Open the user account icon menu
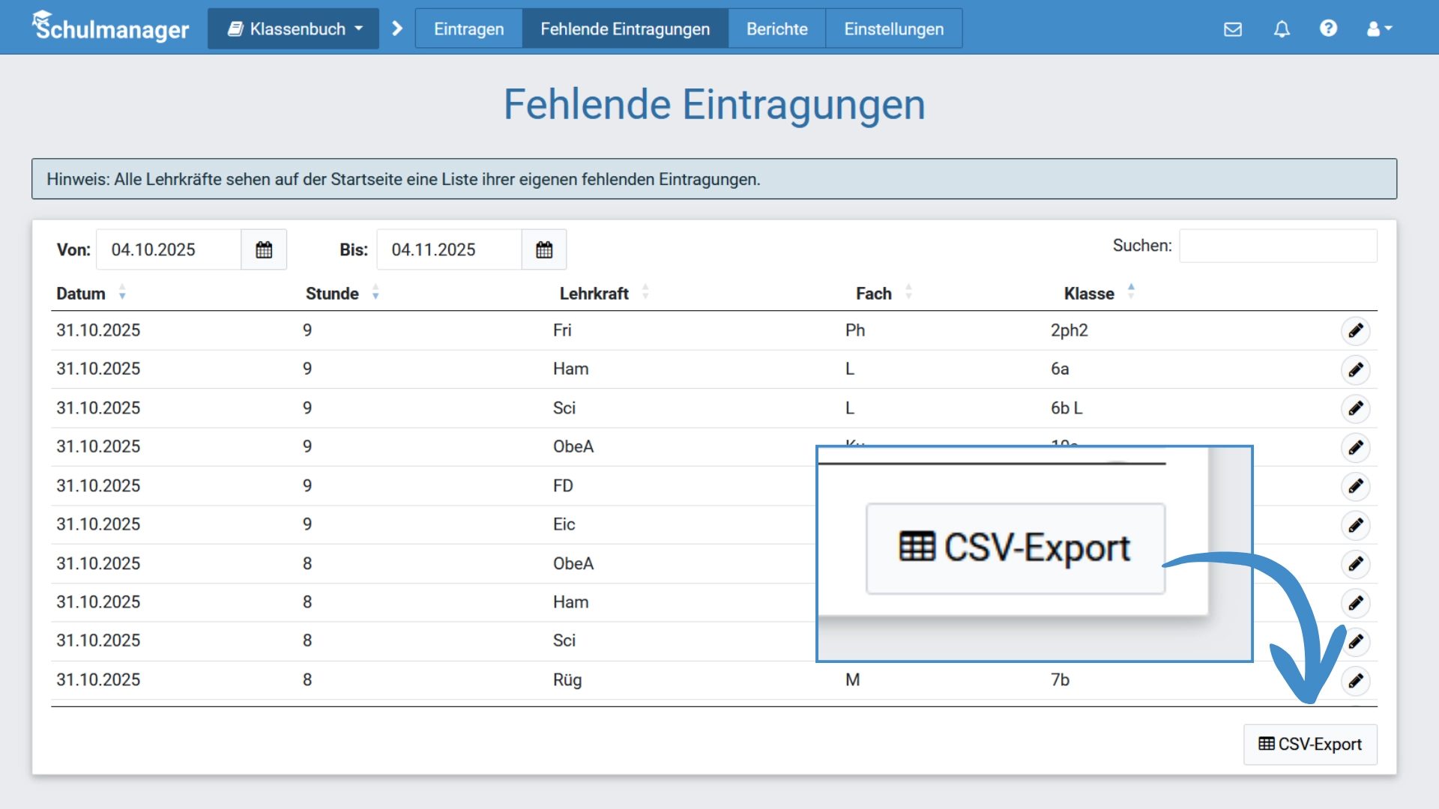The width and height of the screenshot is (1439, 809). tap(1375, 29)
